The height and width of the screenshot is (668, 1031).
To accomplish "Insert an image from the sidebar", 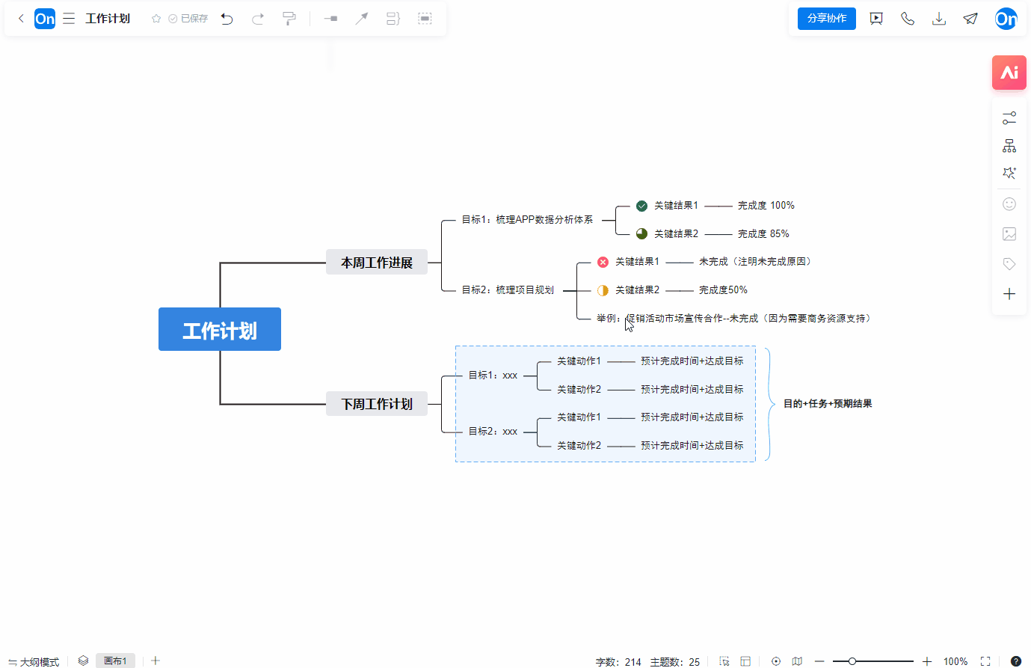I will [1009, 234].
